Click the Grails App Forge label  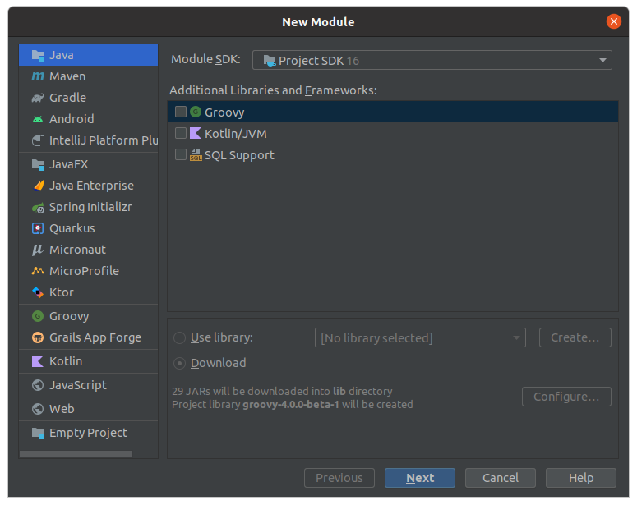coord(95,337)
